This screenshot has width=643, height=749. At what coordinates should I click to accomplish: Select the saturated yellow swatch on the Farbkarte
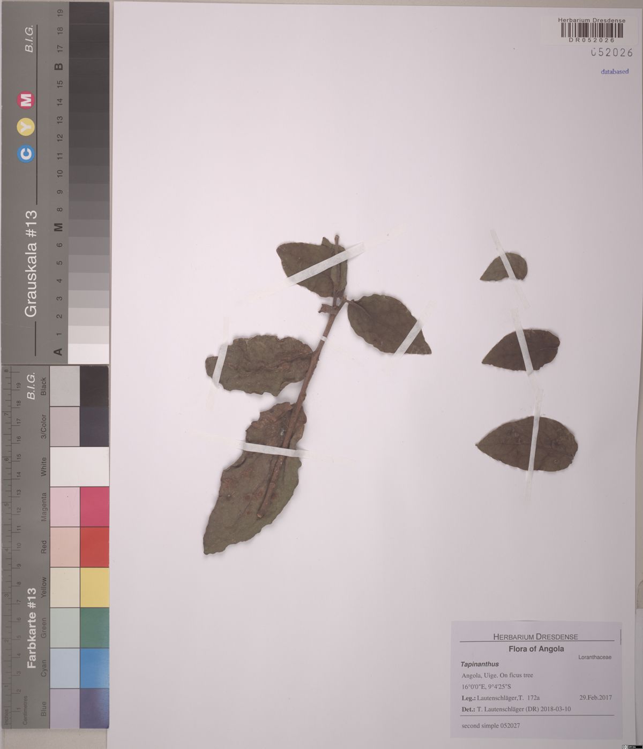click(x=94, y=587)
